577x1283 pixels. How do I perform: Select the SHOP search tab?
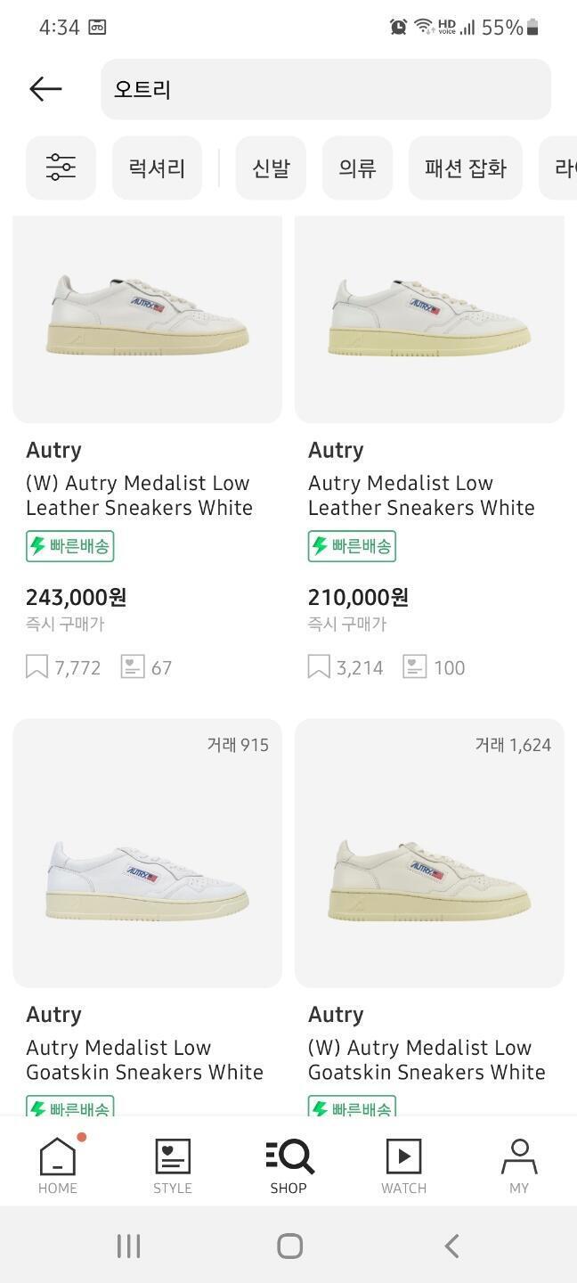pyautogui.click(x=288, y=1165)
